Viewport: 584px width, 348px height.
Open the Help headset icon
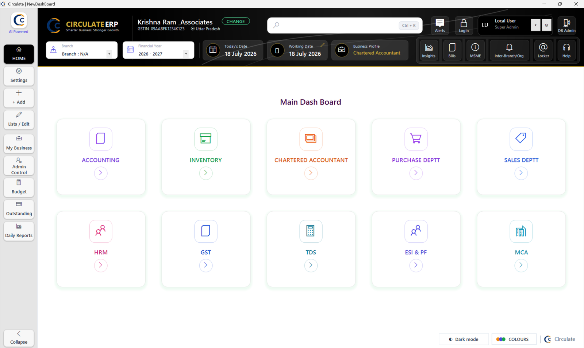click(566, 50)
